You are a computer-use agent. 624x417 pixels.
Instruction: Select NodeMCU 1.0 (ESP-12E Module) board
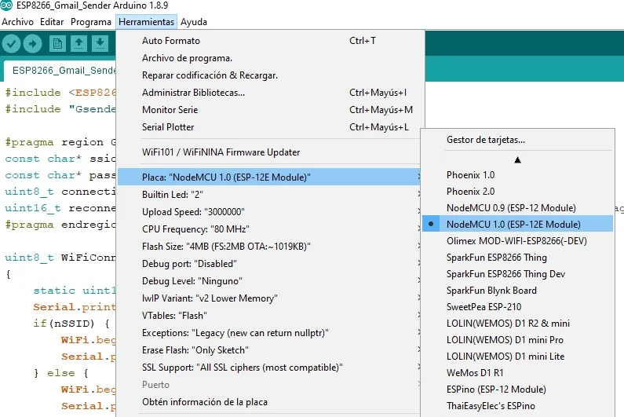pos(517,225)
